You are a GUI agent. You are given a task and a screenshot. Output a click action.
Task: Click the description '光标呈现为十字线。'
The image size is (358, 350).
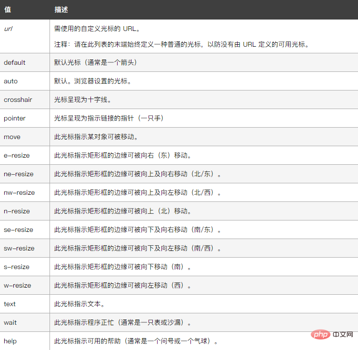[83, 100]
